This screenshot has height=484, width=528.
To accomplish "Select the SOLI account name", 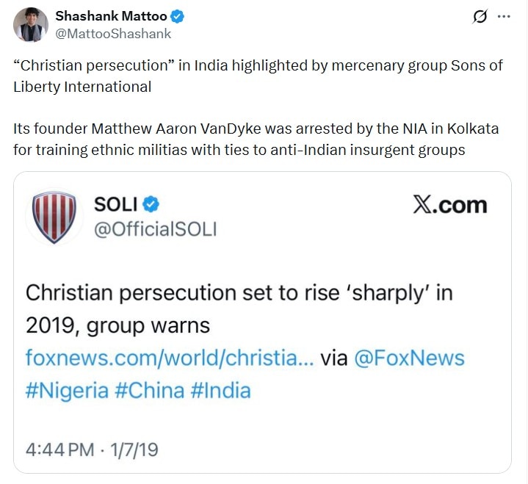I will (x=116, y=206).
